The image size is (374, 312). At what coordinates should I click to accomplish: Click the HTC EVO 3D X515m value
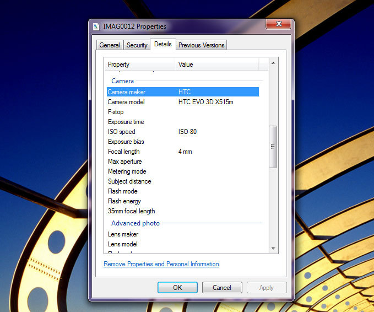[x=206, y=102]
